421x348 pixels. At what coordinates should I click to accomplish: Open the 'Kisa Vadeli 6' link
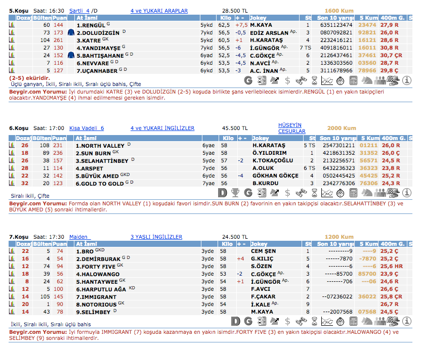86,128
